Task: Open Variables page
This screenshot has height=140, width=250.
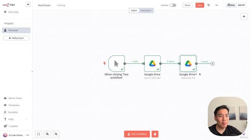Action: click(13, 112)
